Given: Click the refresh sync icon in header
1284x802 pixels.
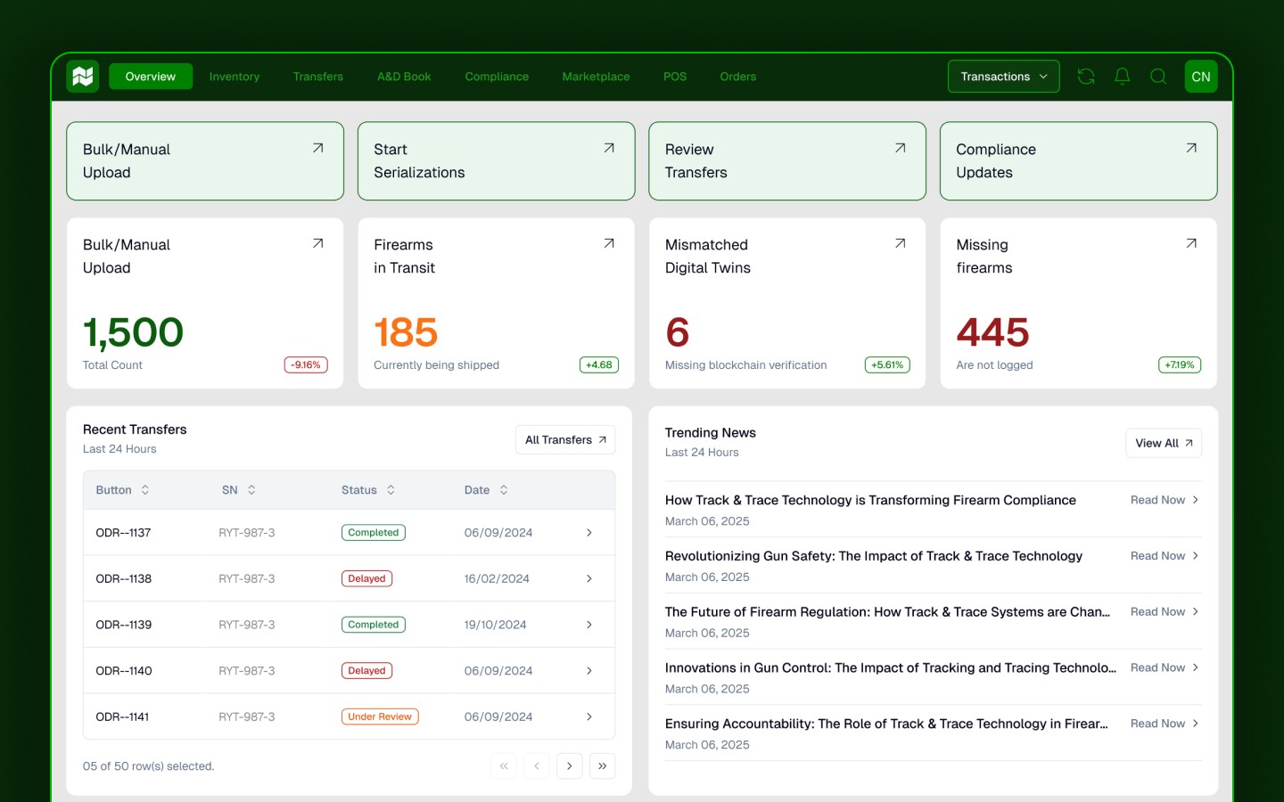Looking at the screenshot, I should (x=1086, y=77).
